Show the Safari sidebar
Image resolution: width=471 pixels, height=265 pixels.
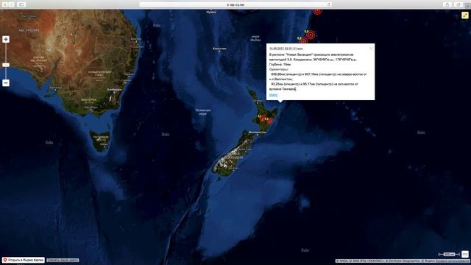[21, 4]
